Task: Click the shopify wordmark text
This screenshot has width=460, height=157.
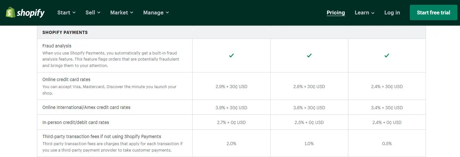Action: 31,13
